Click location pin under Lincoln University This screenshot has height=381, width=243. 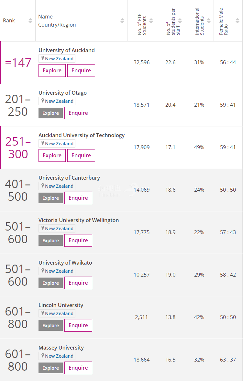pos(43,313)
